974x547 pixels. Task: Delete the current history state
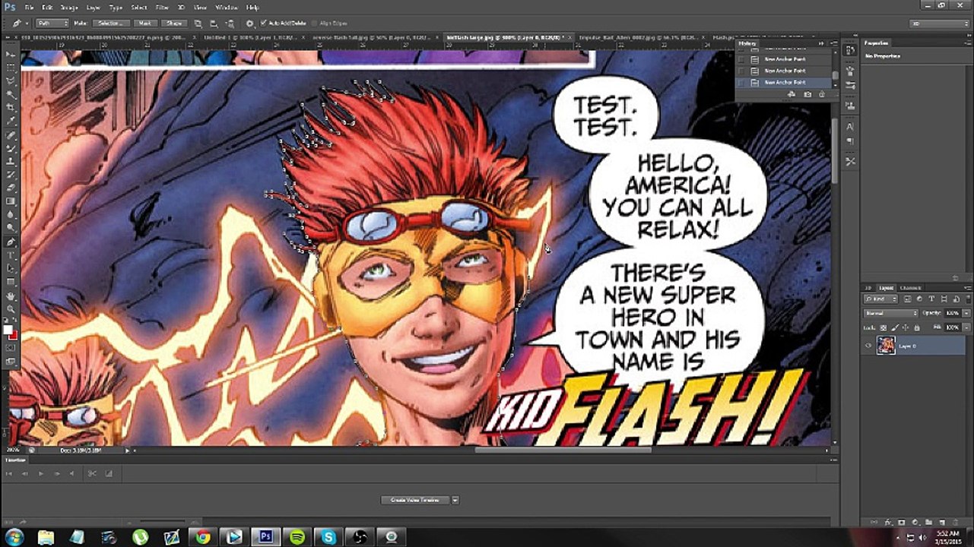coord(821,94)
